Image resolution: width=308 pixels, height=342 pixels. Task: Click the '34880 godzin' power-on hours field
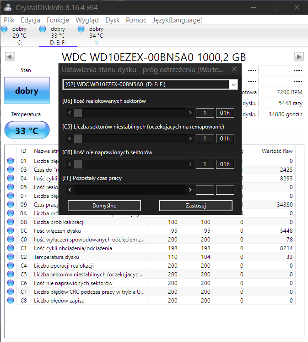[281, 114]
